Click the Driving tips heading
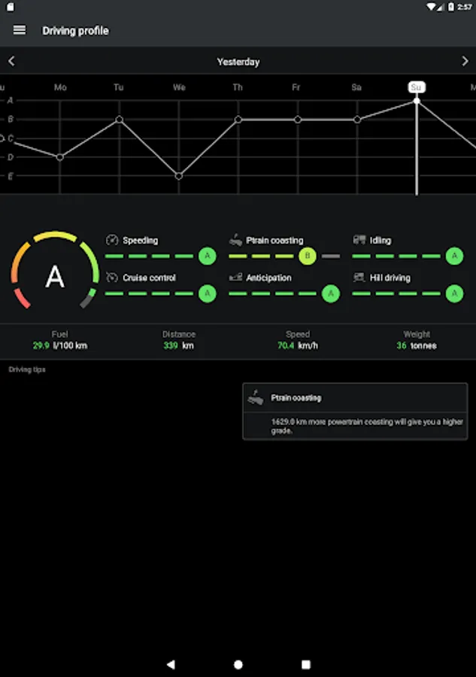The height and width of the screenshot is (677, 476). coord(27,369)
